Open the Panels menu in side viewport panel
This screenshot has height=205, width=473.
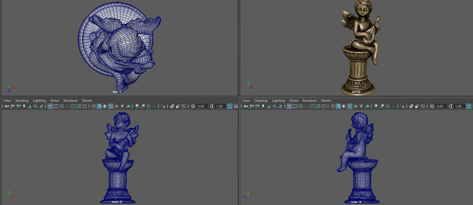pos(326,101)
